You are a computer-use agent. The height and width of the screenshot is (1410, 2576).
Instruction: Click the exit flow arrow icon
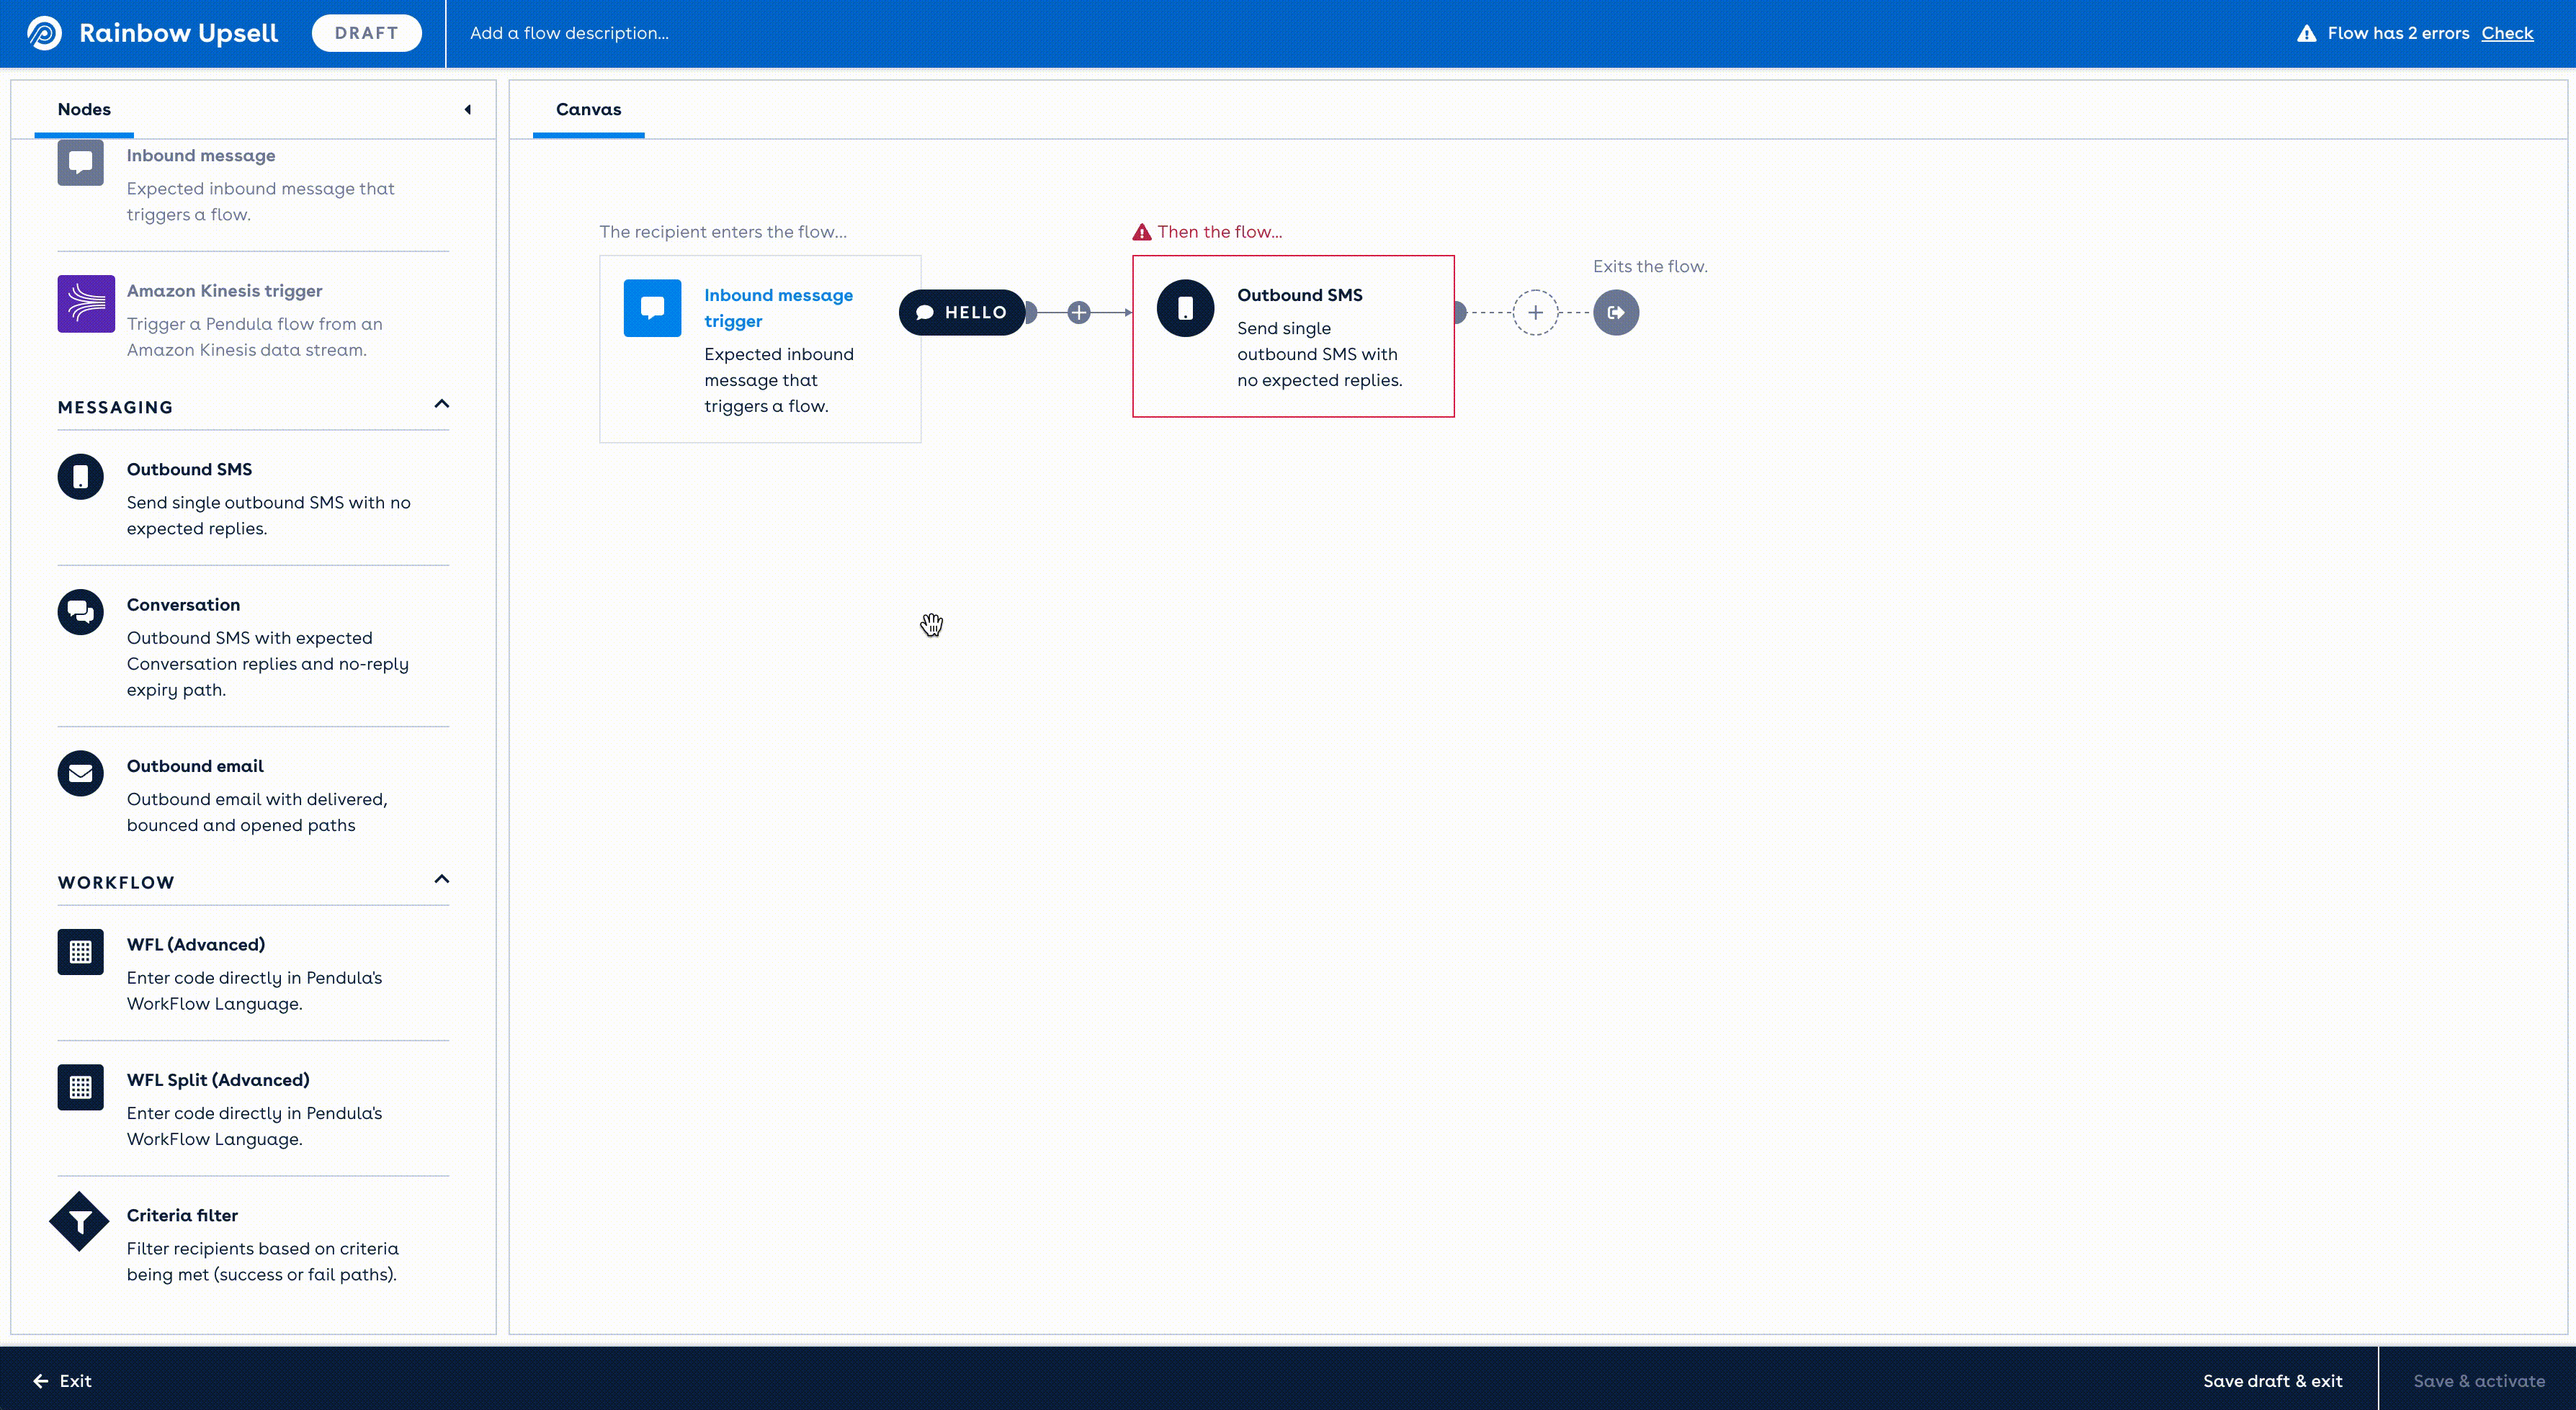tap(1616, 313)
